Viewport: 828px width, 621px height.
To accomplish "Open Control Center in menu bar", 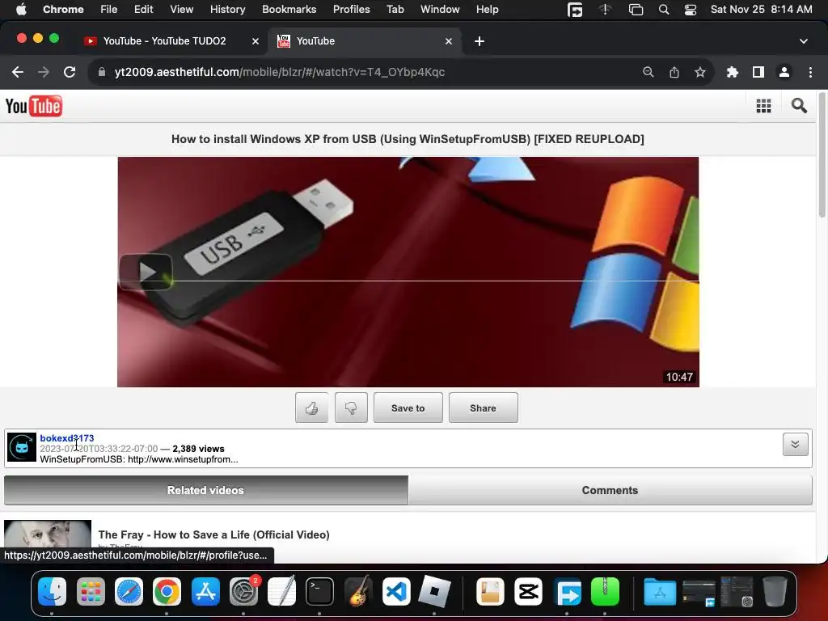I will pos(691,10).
